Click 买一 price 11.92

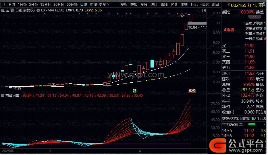point(249,46)
